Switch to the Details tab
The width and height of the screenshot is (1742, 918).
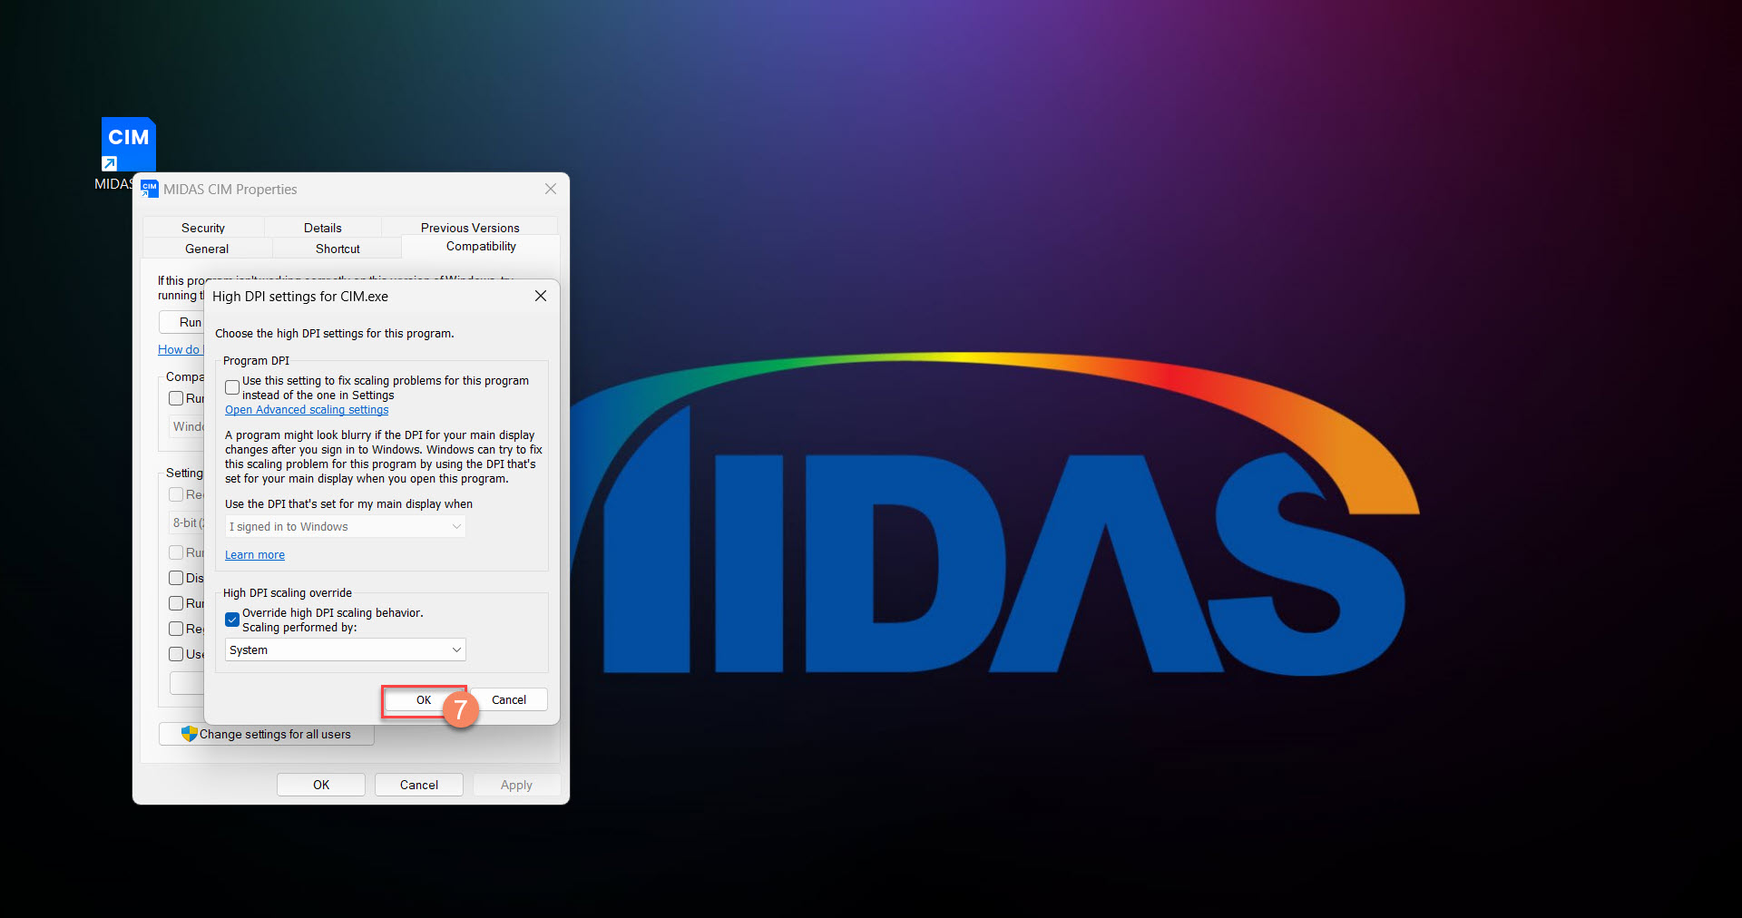pos(323,228)
